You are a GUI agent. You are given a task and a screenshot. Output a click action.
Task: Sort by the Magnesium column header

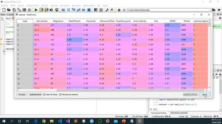(58, 21)
